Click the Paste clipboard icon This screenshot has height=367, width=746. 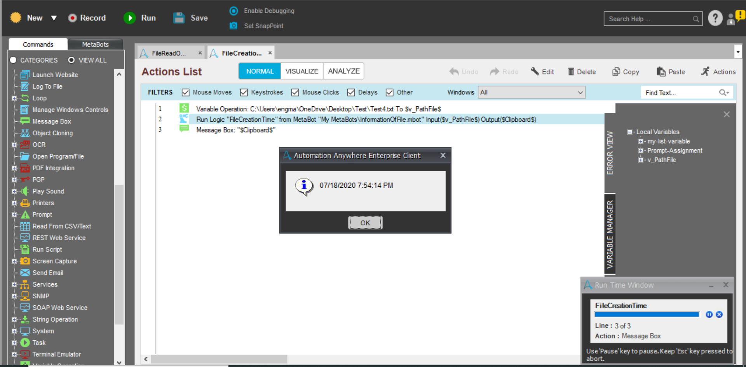pos(661,71)
